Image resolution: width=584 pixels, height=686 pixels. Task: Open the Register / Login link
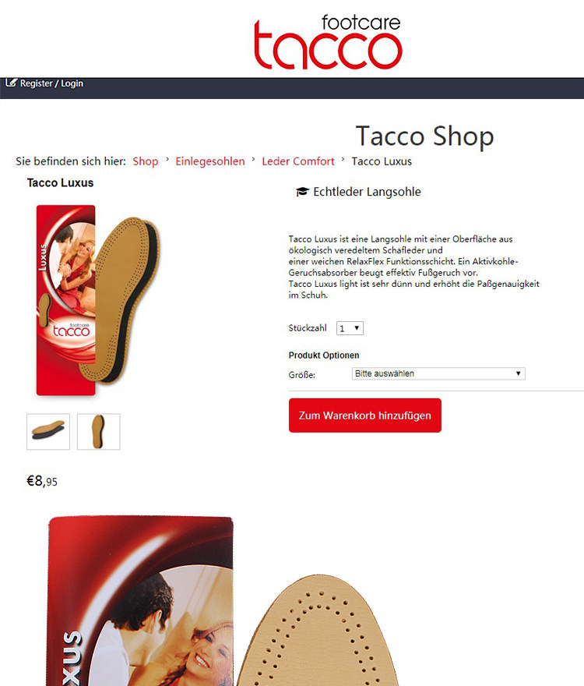click(x=51, y=83)
